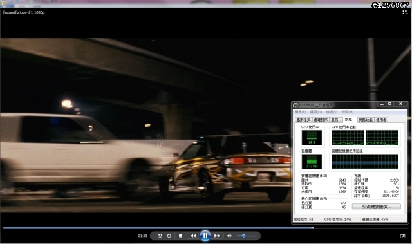Click the 01:38 elapsed time display

point(142,236)
